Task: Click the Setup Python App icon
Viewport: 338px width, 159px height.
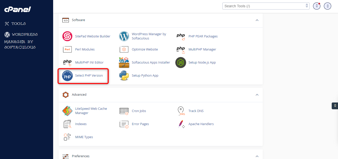Action: [124, 76]
